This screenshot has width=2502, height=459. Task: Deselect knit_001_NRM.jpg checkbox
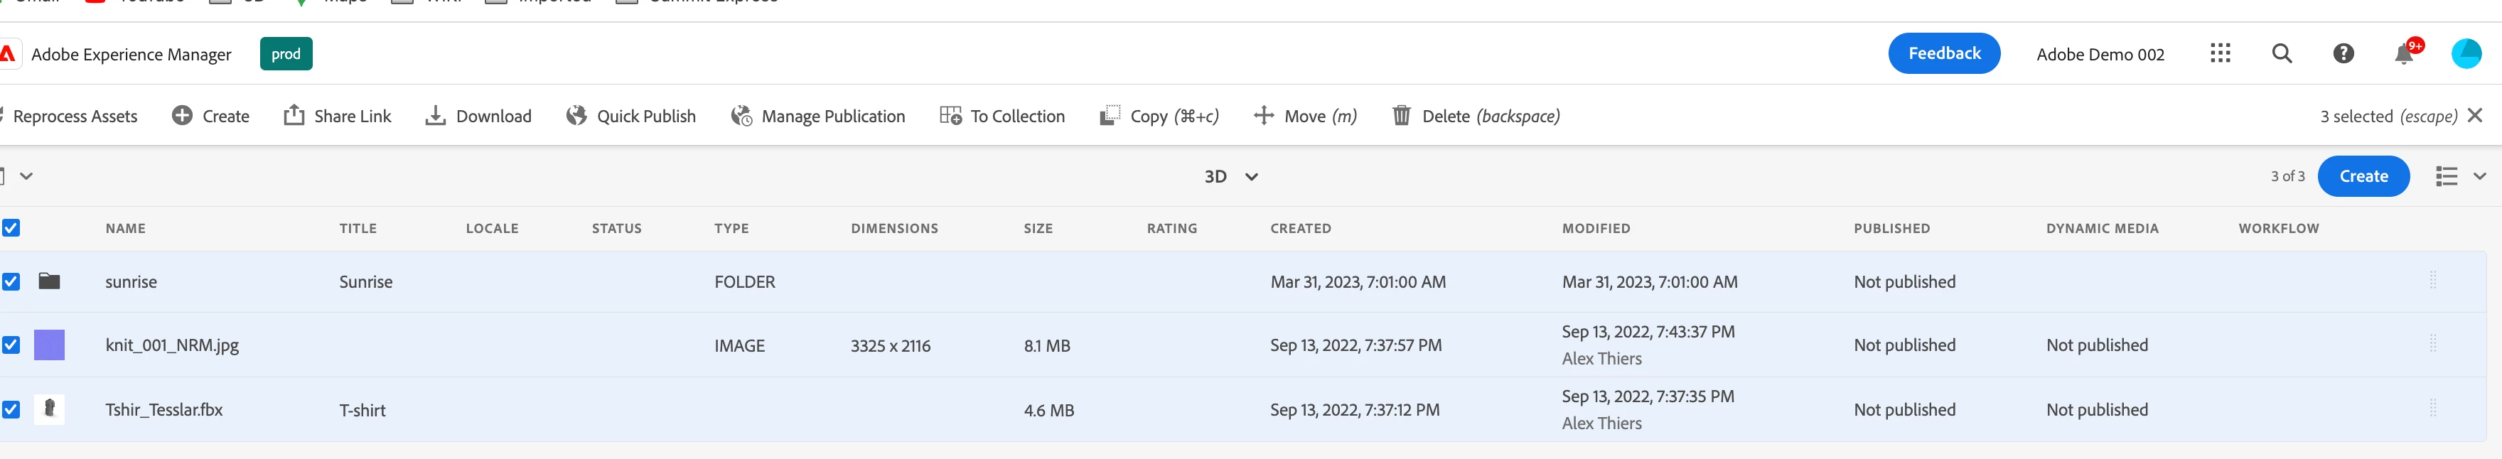tap(11, 345)
